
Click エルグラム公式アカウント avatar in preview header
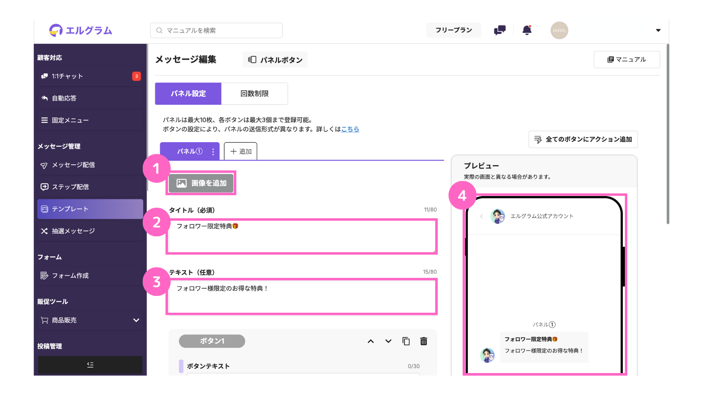498,216
